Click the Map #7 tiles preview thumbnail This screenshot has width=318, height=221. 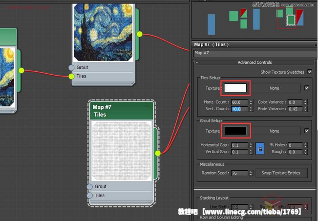coord(122,151)
